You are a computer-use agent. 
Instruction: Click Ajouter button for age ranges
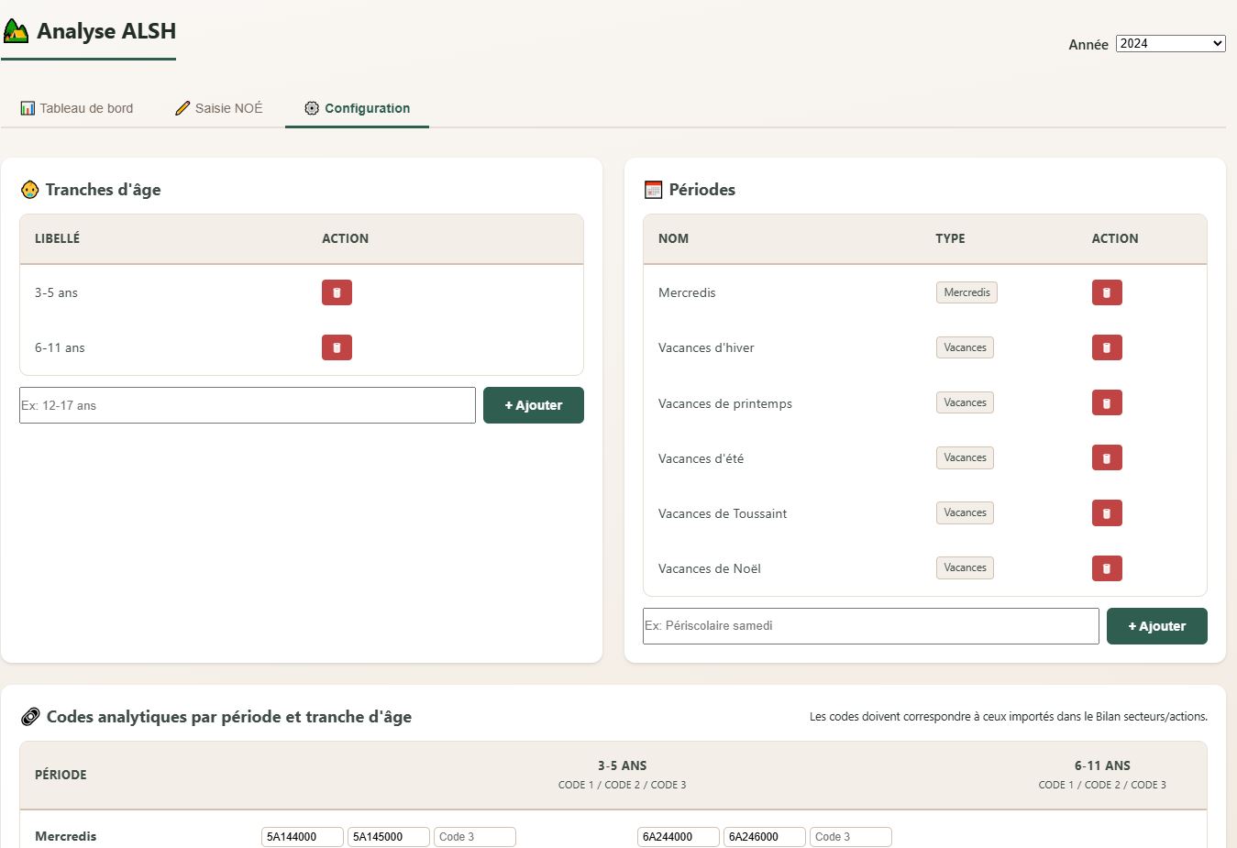533,405
